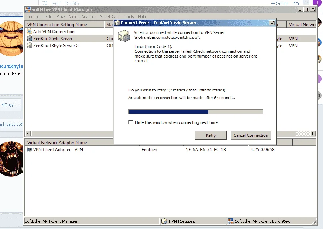
Task: Click the Enabled status cell
Action: pyautogui.click(x=150, y=150)
